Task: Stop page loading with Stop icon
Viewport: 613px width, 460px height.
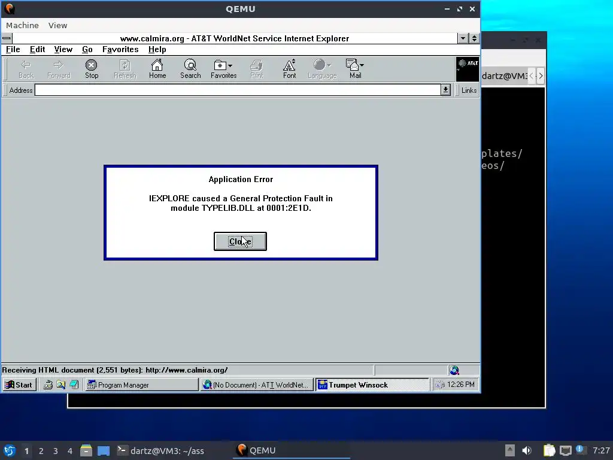Action: coord(92,69)
